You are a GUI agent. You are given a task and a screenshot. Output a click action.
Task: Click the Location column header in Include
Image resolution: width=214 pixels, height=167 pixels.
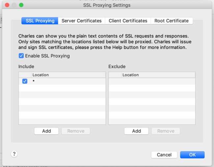click(68, 75)
